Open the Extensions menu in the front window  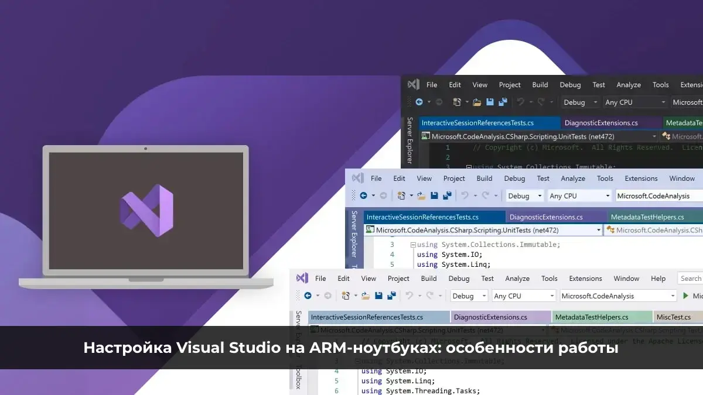pyautogui.click(x=585, y=279)
